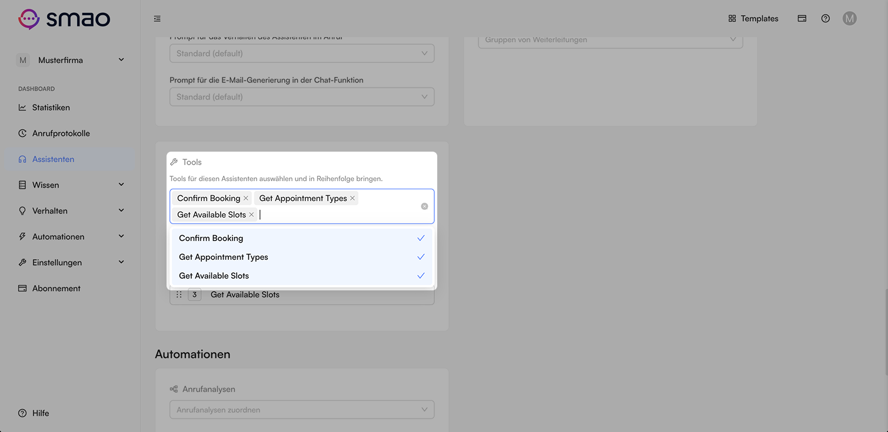Open the billing card icon in header

pos(801,19)
